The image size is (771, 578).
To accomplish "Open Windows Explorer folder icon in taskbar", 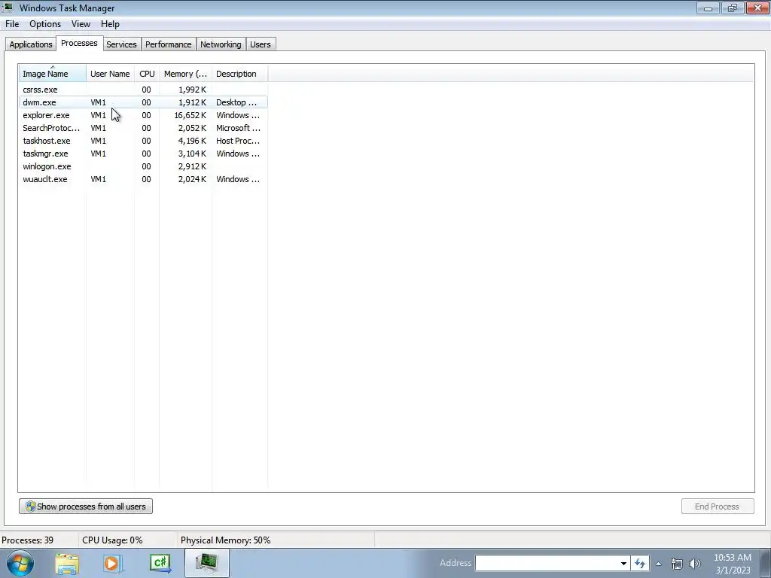I will [x=67, y=563].
